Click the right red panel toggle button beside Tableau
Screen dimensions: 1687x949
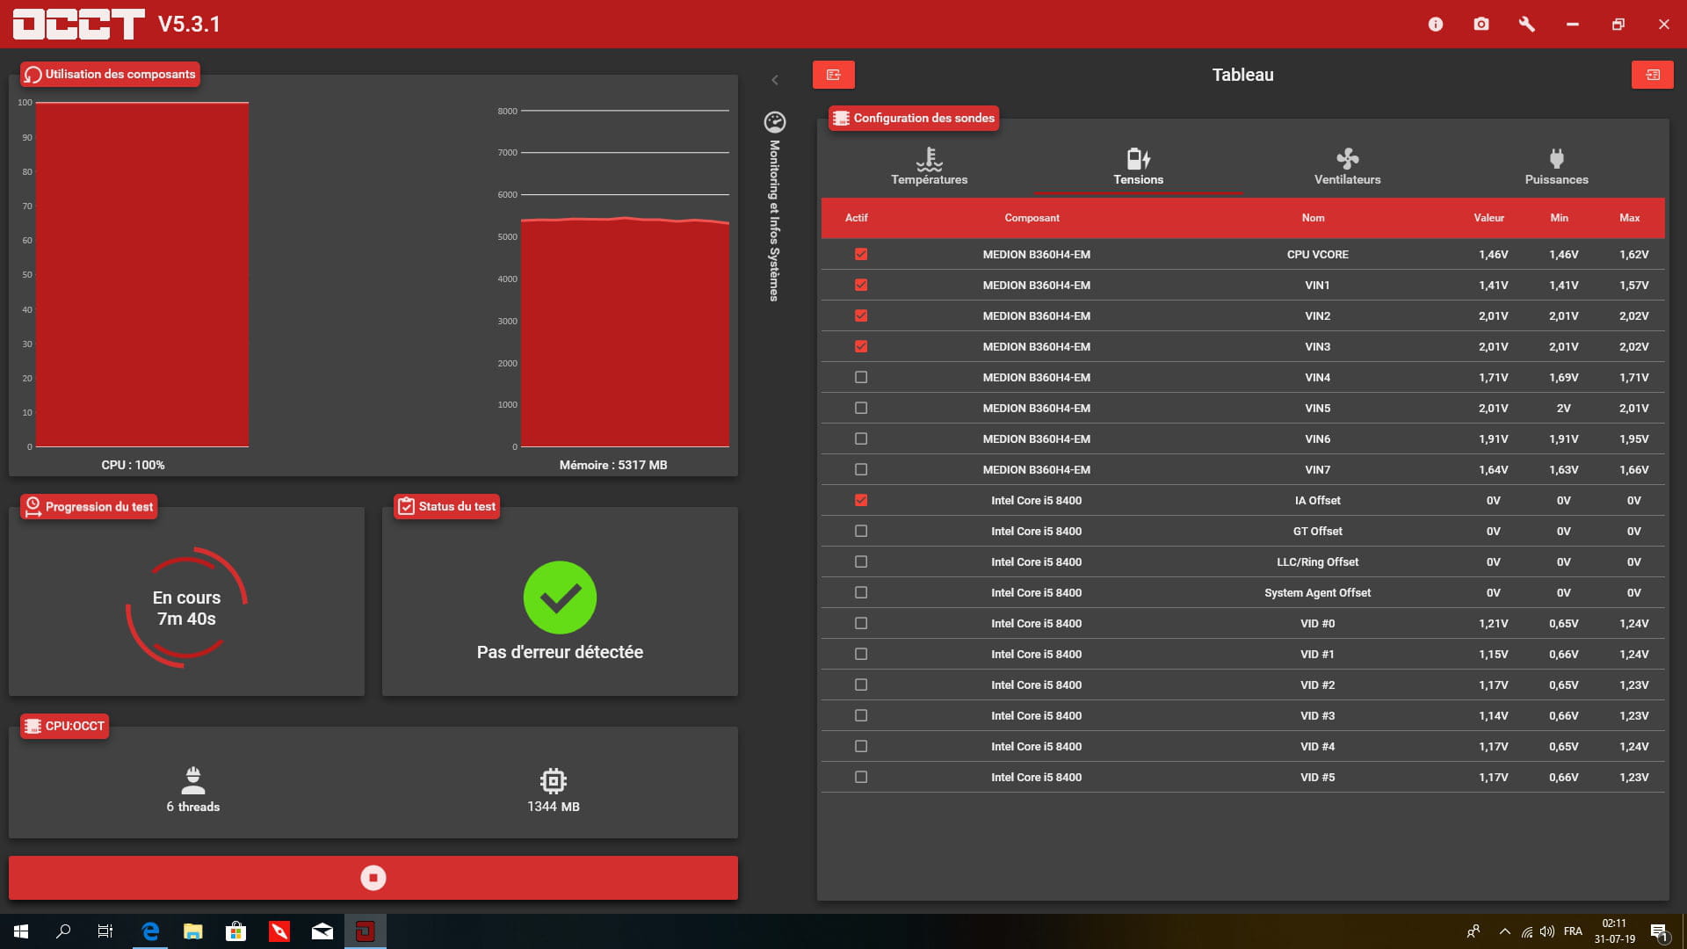click(1653, 75)
